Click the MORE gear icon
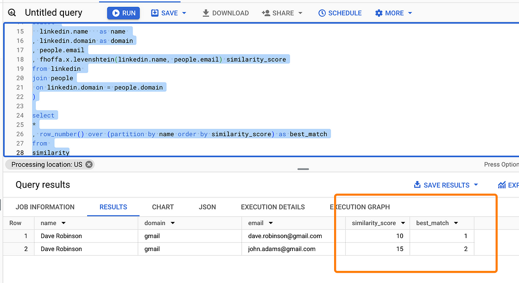Viewport: 519px width, 283px height. pos(379,13)
